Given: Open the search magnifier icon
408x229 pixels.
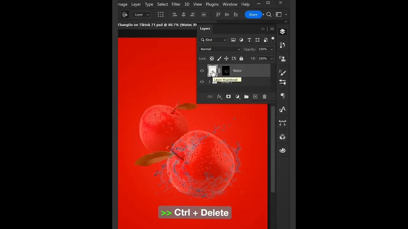Looking at the screenshot, I should point(269,14).
